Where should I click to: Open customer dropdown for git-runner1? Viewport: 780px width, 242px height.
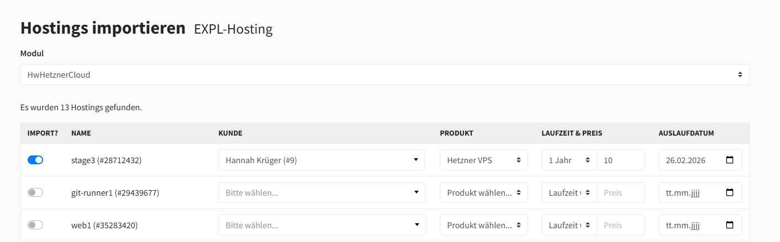coord(322,192)
